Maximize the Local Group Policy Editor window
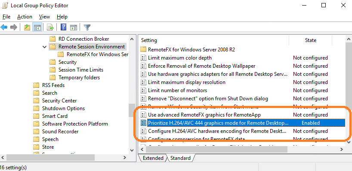Image resolution: width=352 pixels, height=171 pixels. 324,5
